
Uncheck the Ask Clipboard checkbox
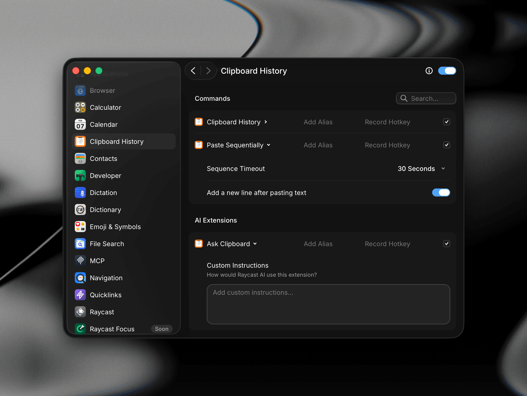point(446,244)
